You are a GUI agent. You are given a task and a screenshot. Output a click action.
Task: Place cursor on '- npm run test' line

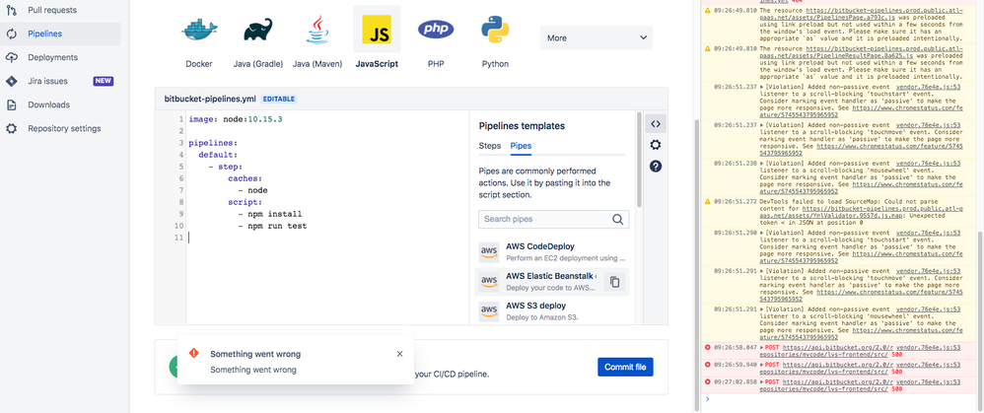point(272,226)
